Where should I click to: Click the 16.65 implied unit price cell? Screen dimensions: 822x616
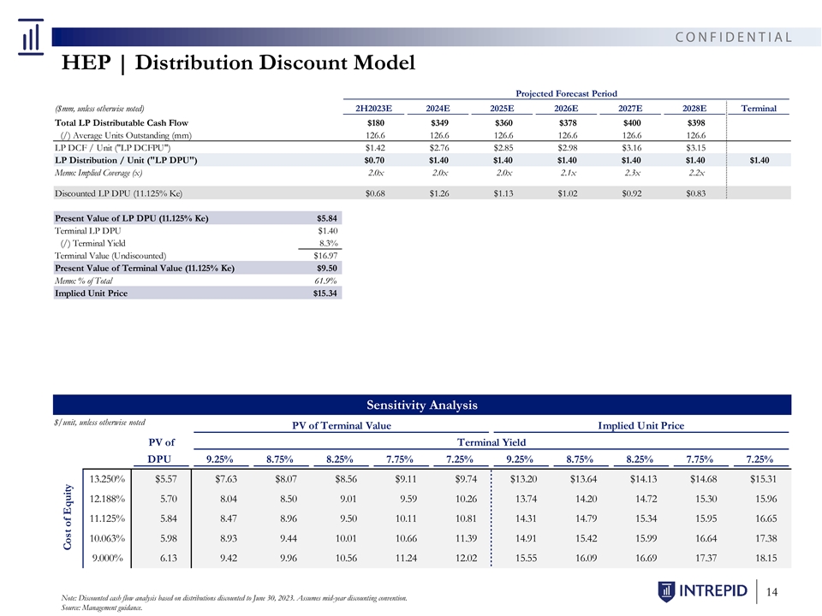tap(765, 518)
